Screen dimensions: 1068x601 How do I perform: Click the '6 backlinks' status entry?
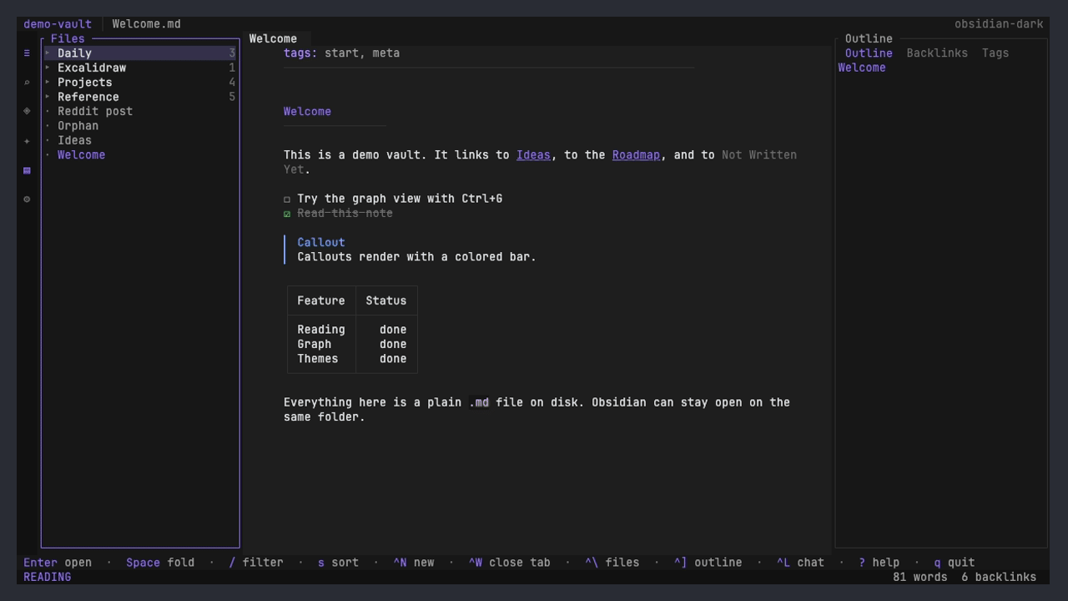point(999,577)
